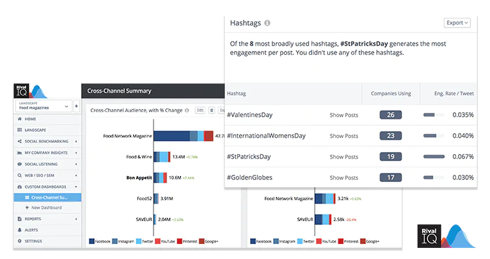Viewport: 490px width, 259px height.
Task: Click Show Posts for #InternationalWomensDay
Action: (x=344, y=136)
